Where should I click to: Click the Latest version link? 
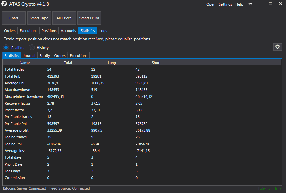point(269,189)
